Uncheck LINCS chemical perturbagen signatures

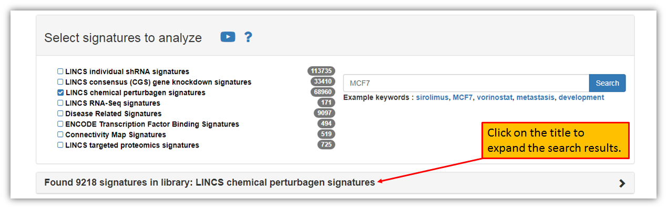point(60,92)
